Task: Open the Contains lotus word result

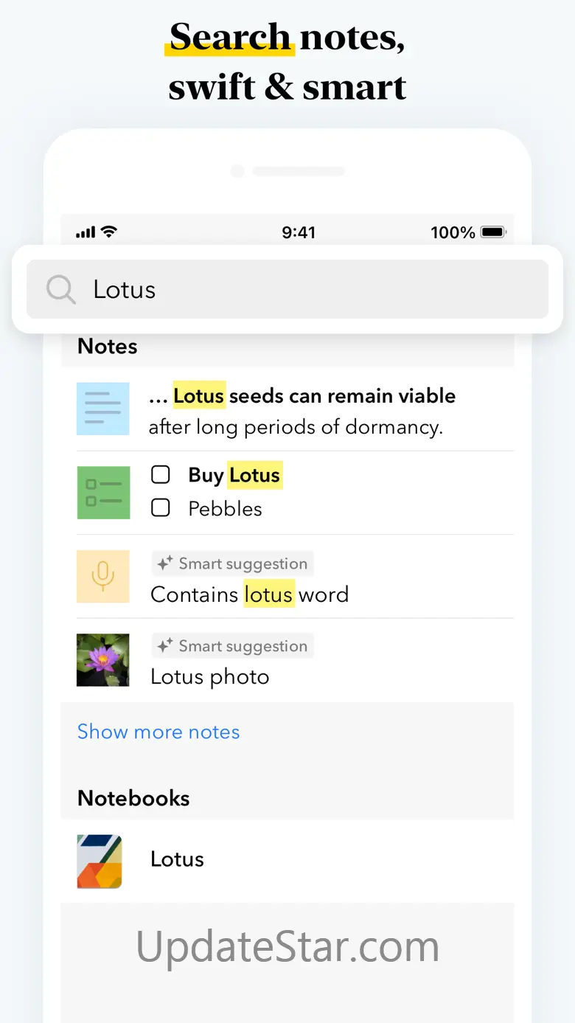Action: click(249, 594)
